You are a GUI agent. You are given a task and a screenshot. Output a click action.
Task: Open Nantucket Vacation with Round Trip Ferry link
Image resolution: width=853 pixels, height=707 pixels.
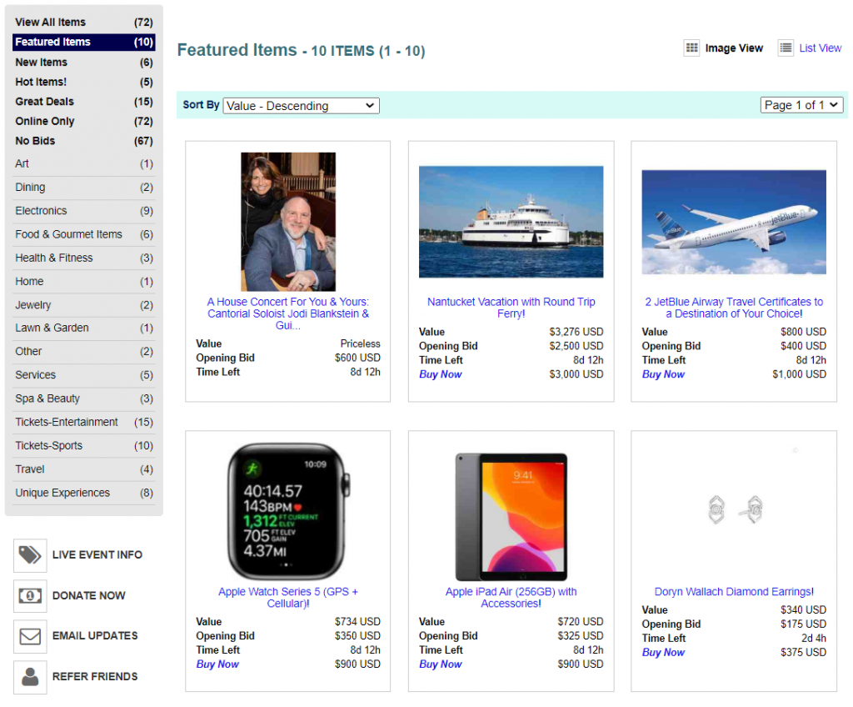(x=511, y=308)
